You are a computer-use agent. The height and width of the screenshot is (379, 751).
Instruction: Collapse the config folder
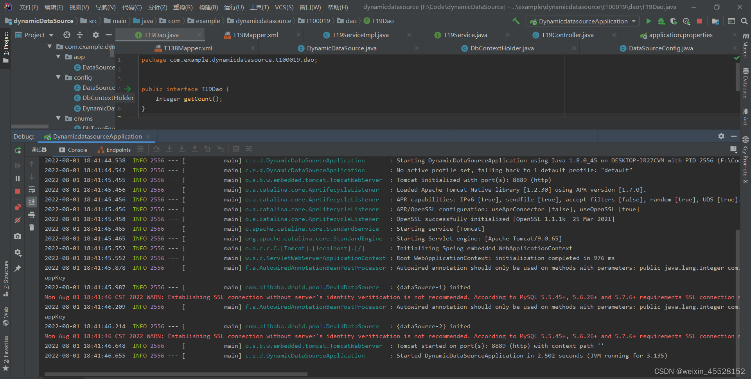[58, 77]
